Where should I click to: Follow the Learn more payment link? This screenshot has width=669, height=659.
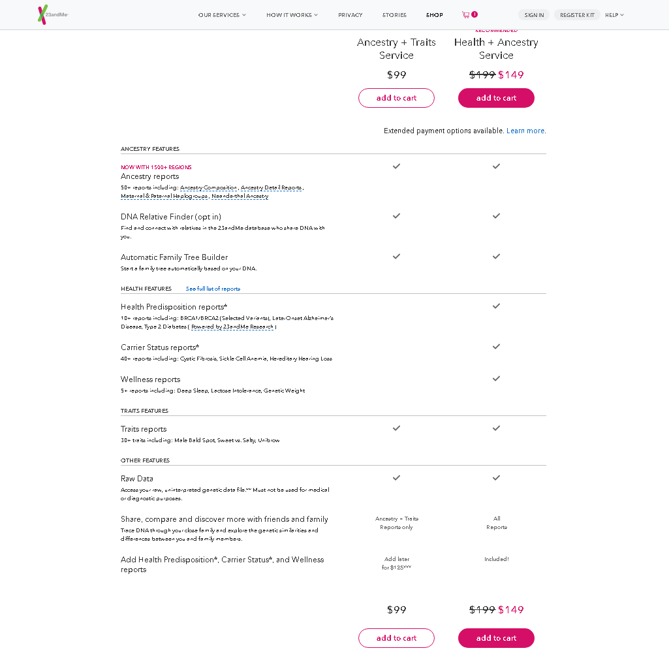(x=525, y=131)
